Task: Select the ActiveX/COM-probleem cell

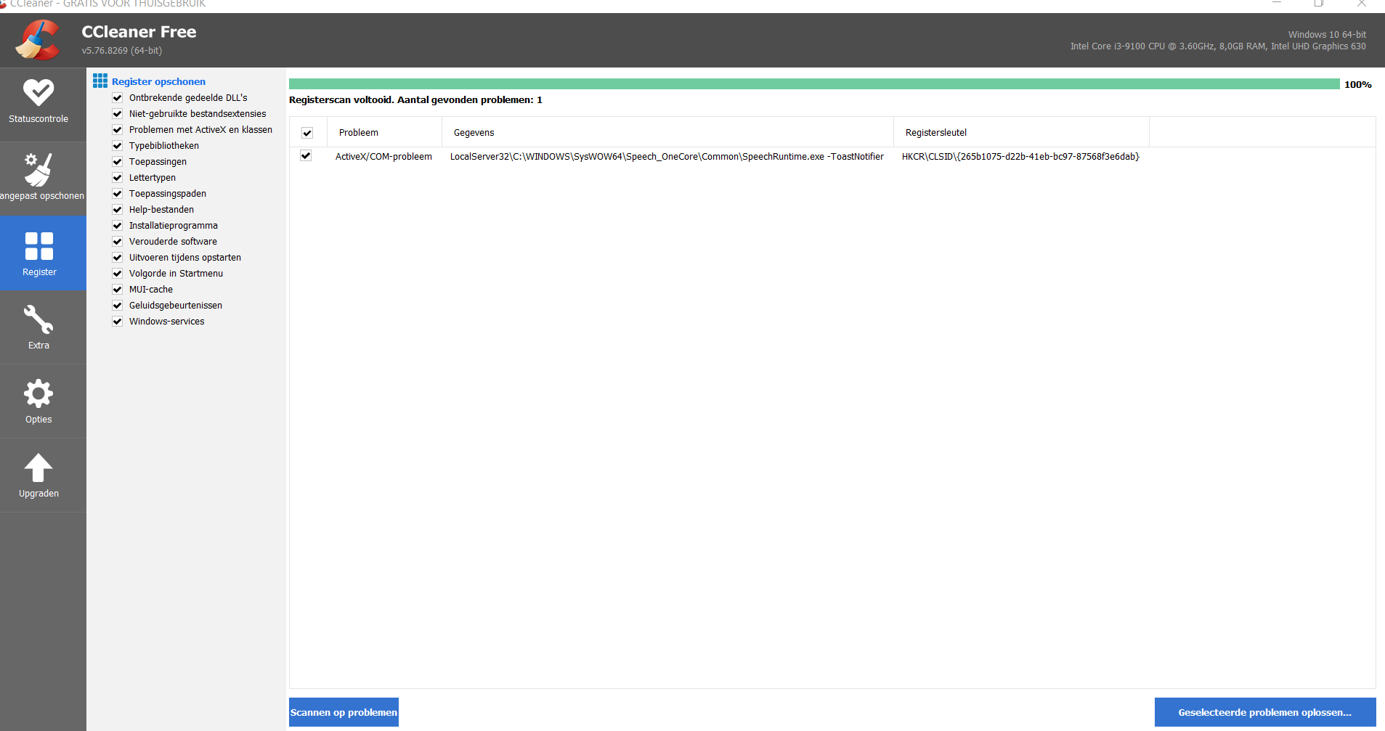Action: pos(383,156)
